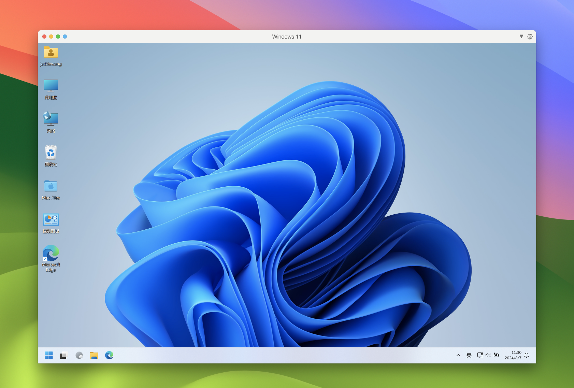574x388 pixels.
Task: Open the virtual machine settings gear
Action: [530, 37]
